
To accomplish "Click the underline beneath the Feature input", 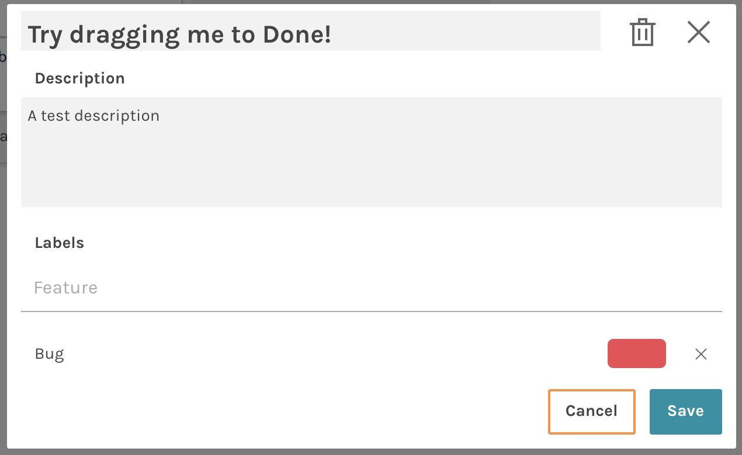I will pyautogui.click(x=371, y=311).
